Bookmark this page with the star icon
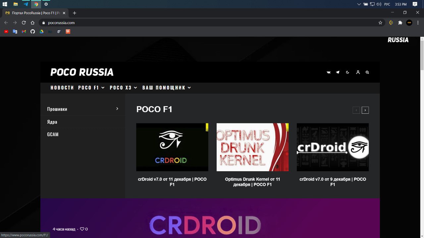Screen dimensions: 424x238 pyautogui.click(x=380, y=23)
